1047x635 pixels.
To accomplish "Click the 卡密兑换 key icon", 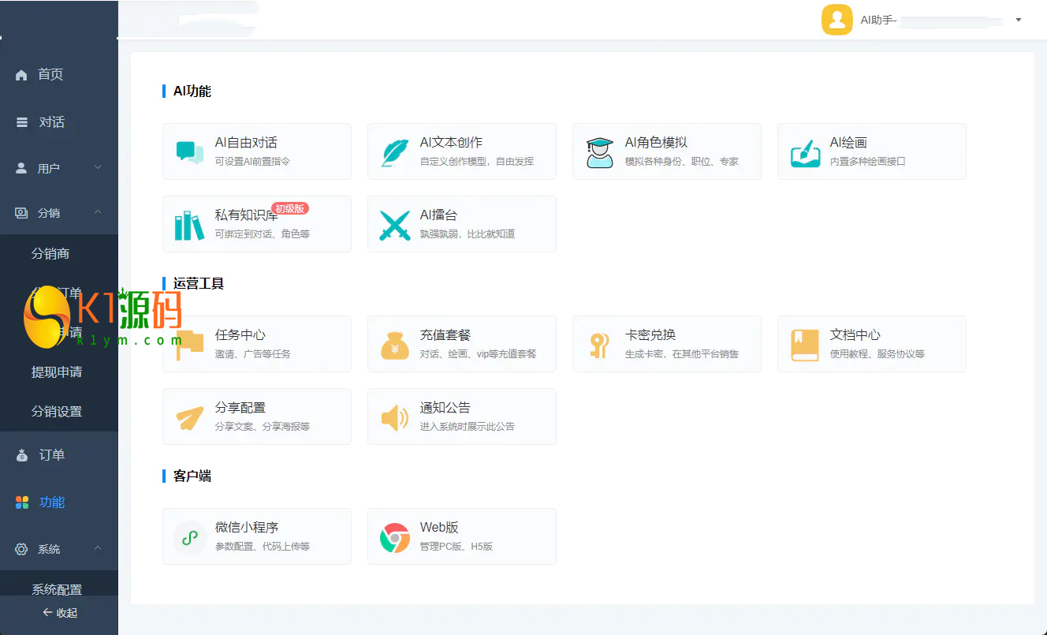I will point(600,345).
